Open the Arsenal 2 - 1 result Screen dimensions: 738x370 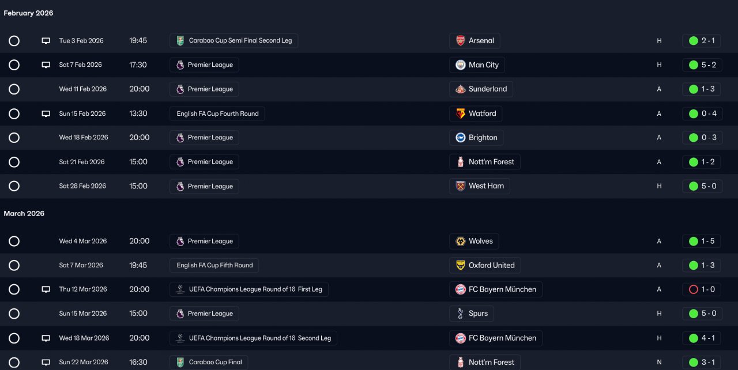coord(701,41)
